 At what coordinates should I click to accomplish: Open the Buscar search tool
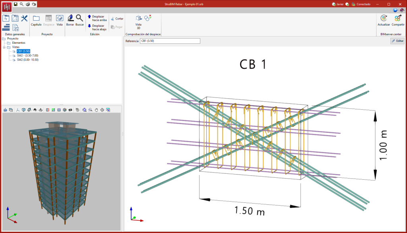tap(79, 21)
